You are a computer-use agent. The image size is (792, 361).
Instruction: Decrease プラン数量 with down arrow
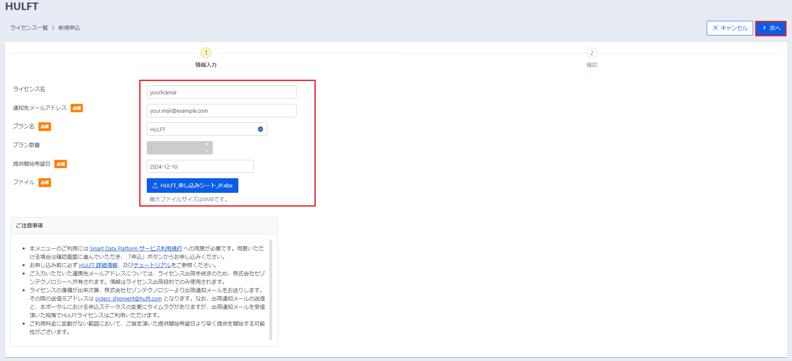(207, 151)
